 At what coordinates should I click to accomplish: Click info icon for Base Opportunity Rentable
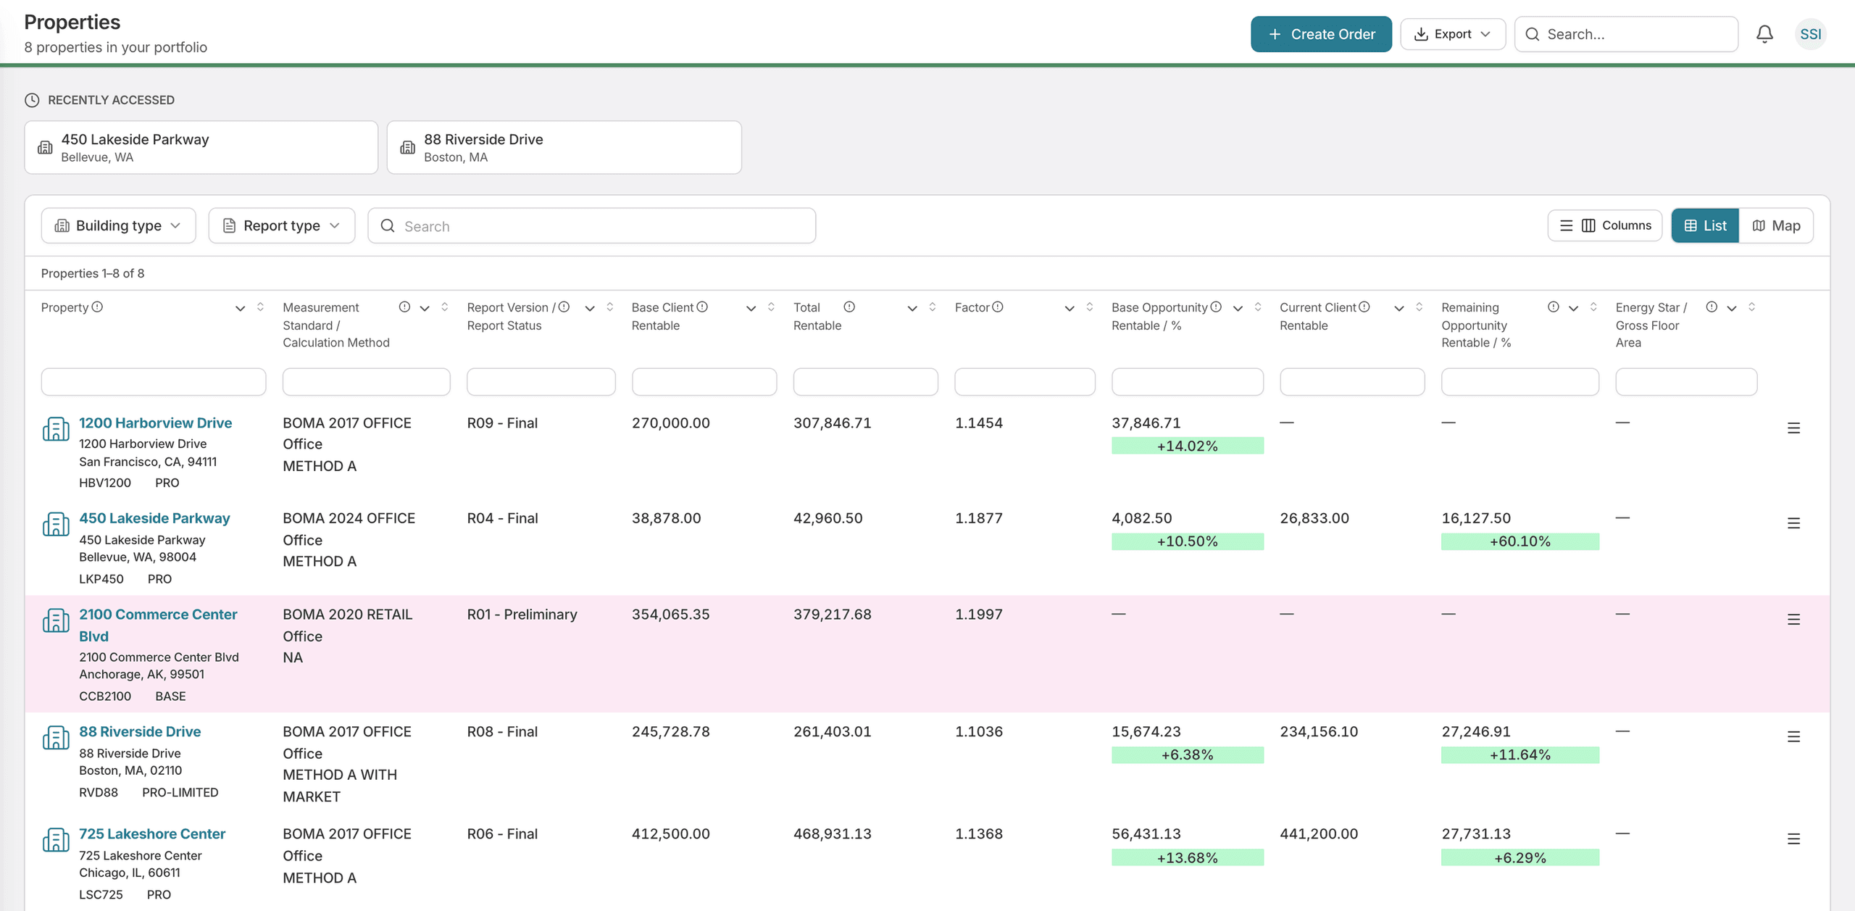coord(1216,307)
